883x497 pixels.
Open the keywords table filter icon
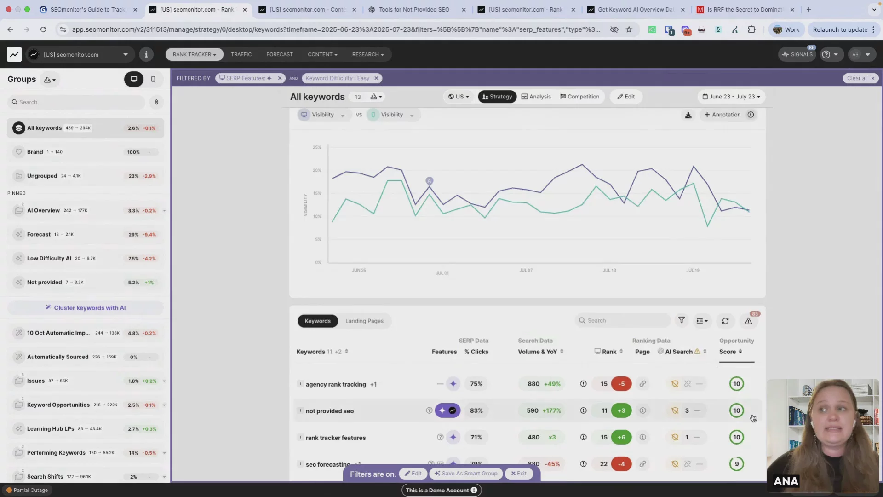(682, 321)
